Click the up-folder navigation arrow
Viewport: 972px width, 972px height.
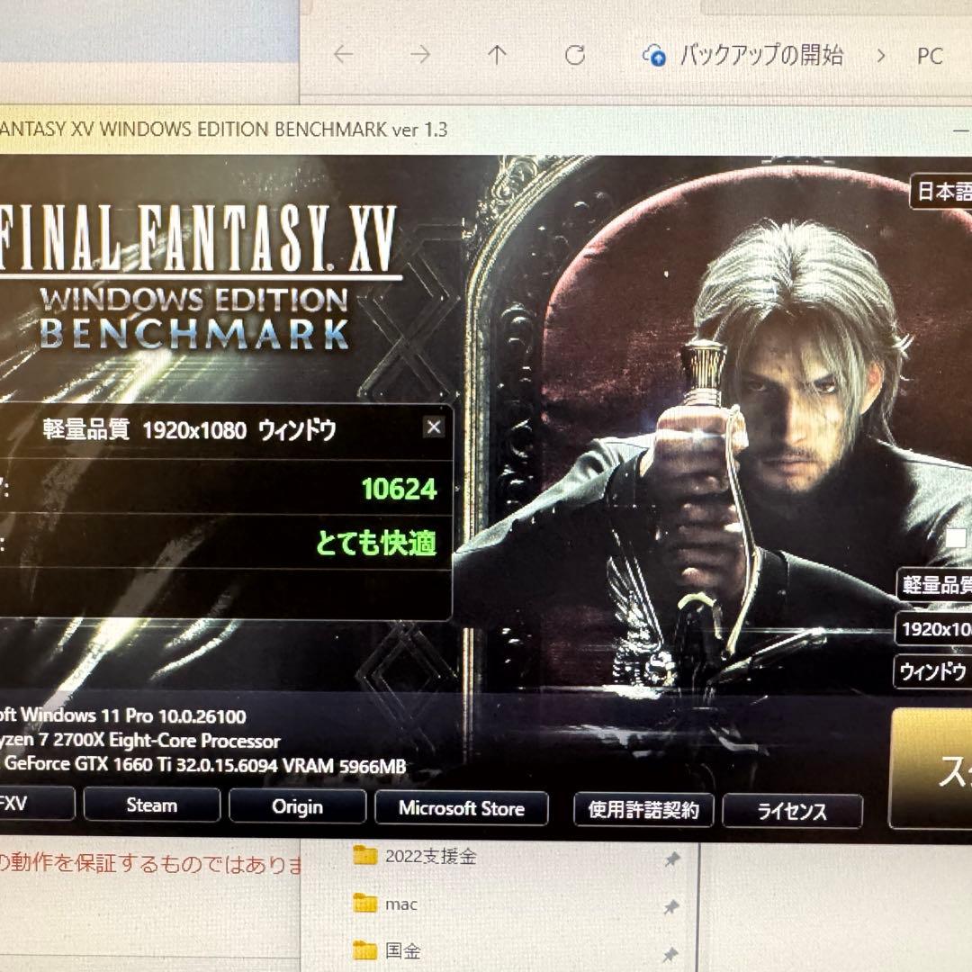tap(498, 55)
